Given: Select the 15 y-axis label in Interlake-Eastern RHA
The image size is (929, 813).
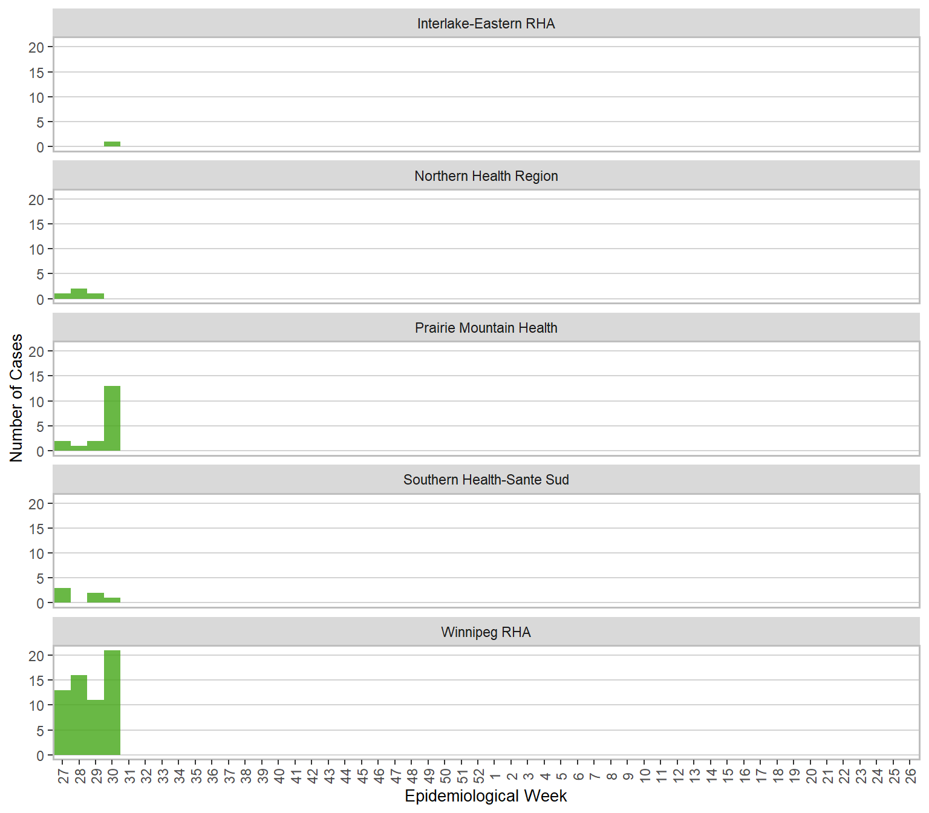Looking at the screenshot, I should click(x=36, y=73).
